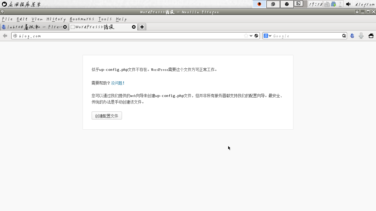Viewport: 376px width, 211px height.
Task: Expand the URL history dropdown arrow
Action: pyautogui.click(x=251, y=36)
